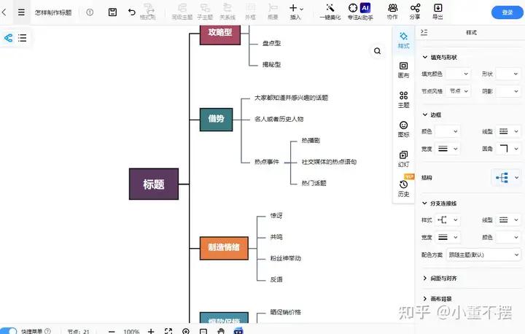Open the branch line width dropdown
Screen dimensions: 525x334
tap(447, 237)
